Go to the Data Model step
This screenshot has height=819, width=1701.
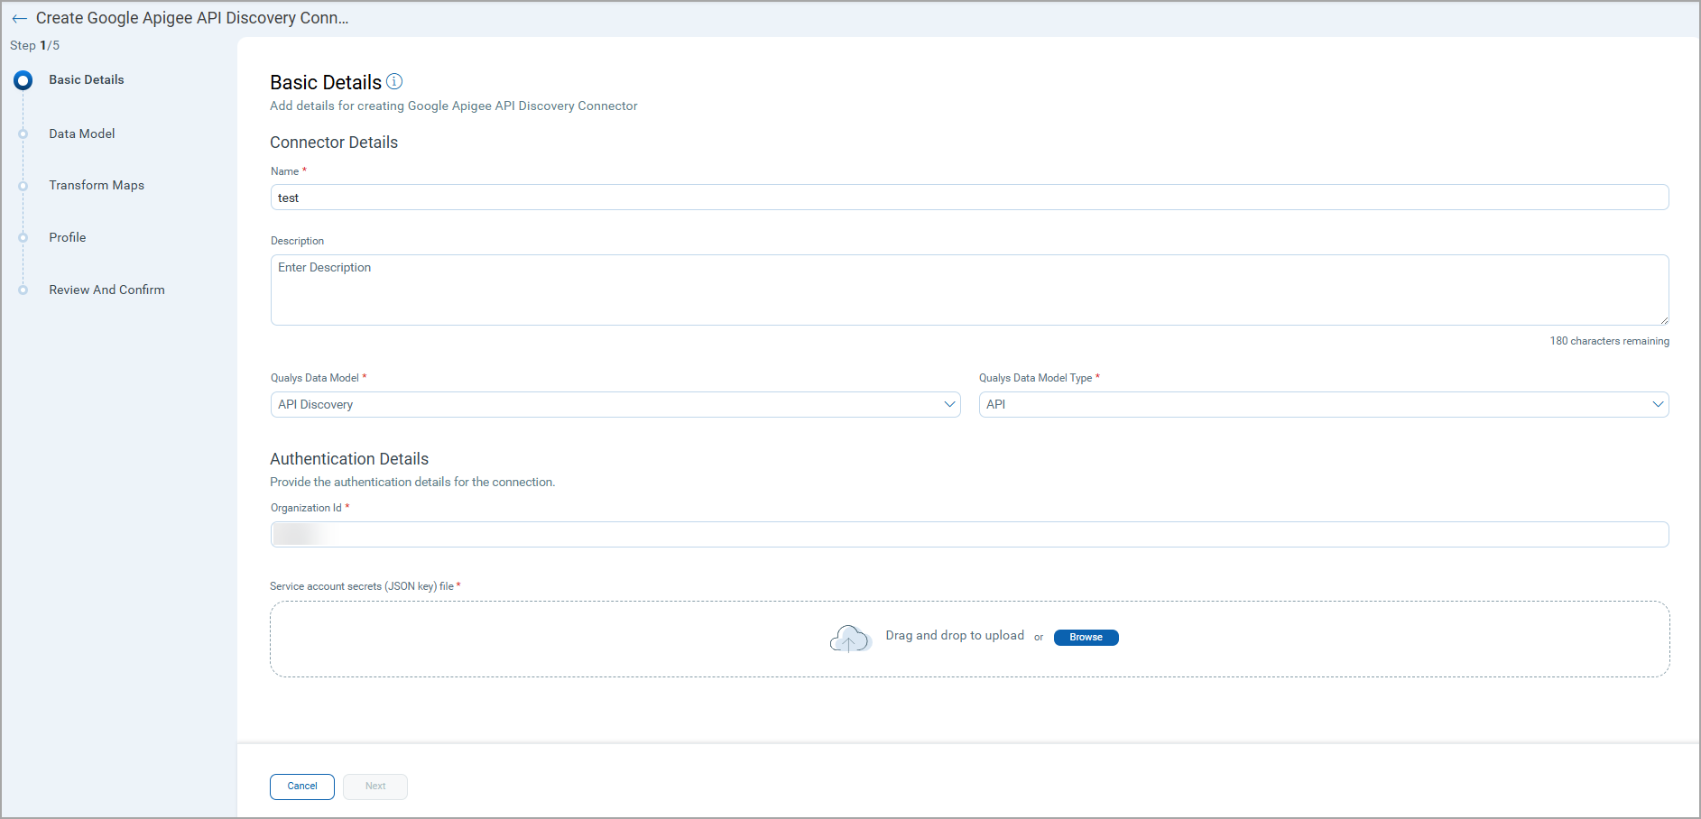click(x=82, y=134)
